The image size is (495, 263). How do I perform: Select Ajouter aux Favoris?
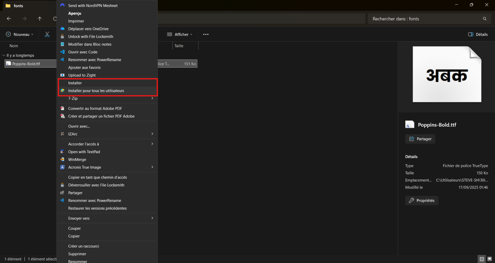click(x=107, y=67)
